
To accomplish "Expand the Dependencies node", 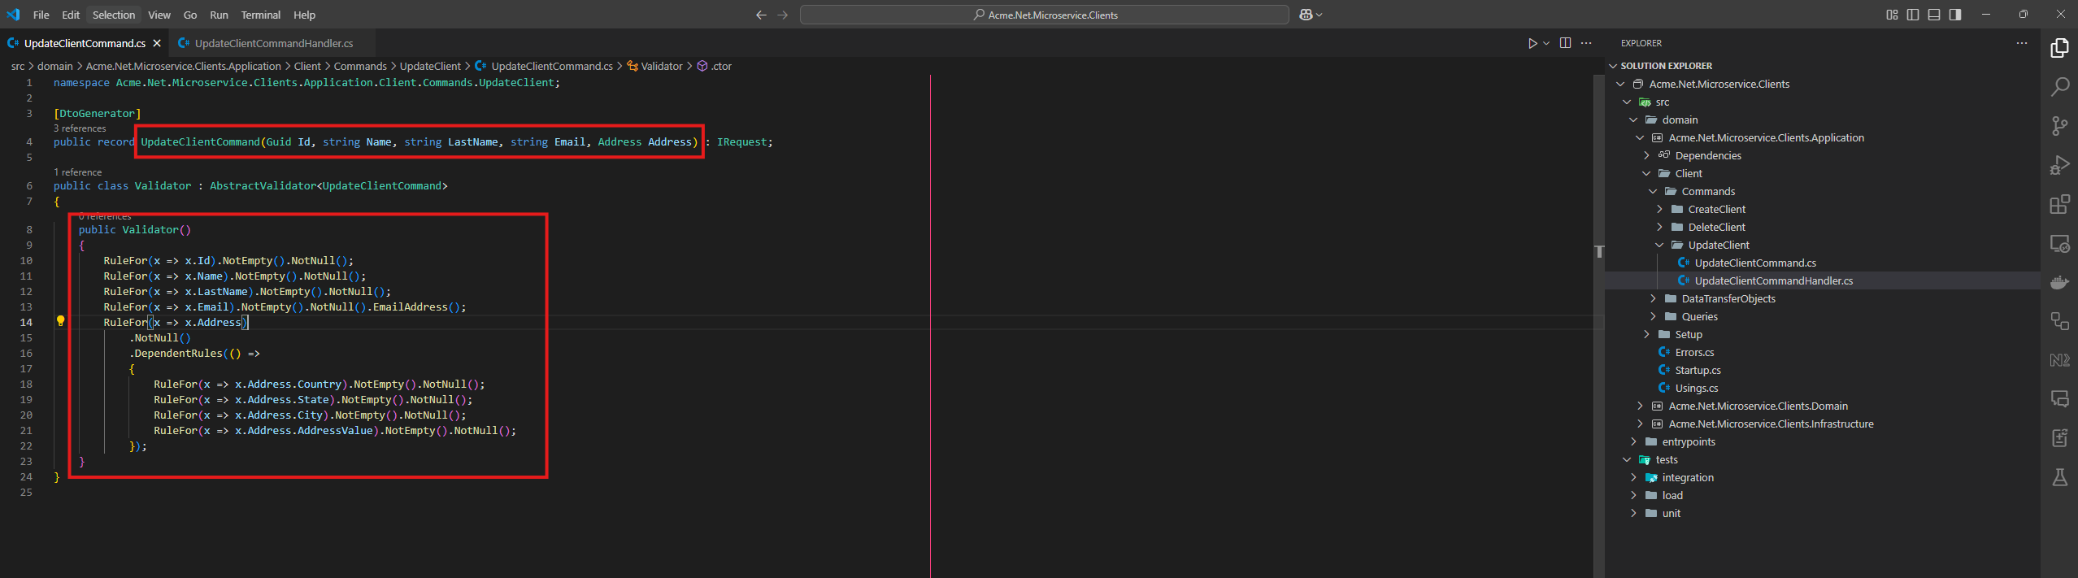I will click(x=1646, y=155).
